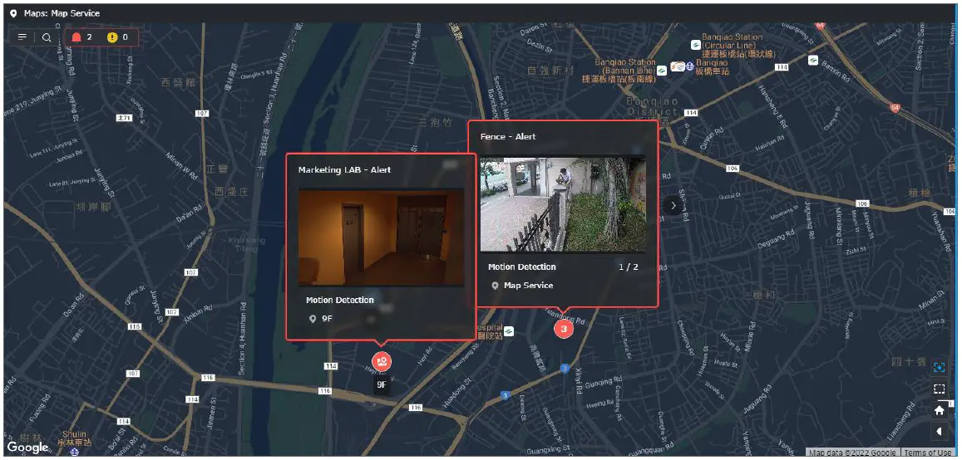This screenshot has width=962, height=460.
Task: Click the warning count 0
Action: pos(126,37)
